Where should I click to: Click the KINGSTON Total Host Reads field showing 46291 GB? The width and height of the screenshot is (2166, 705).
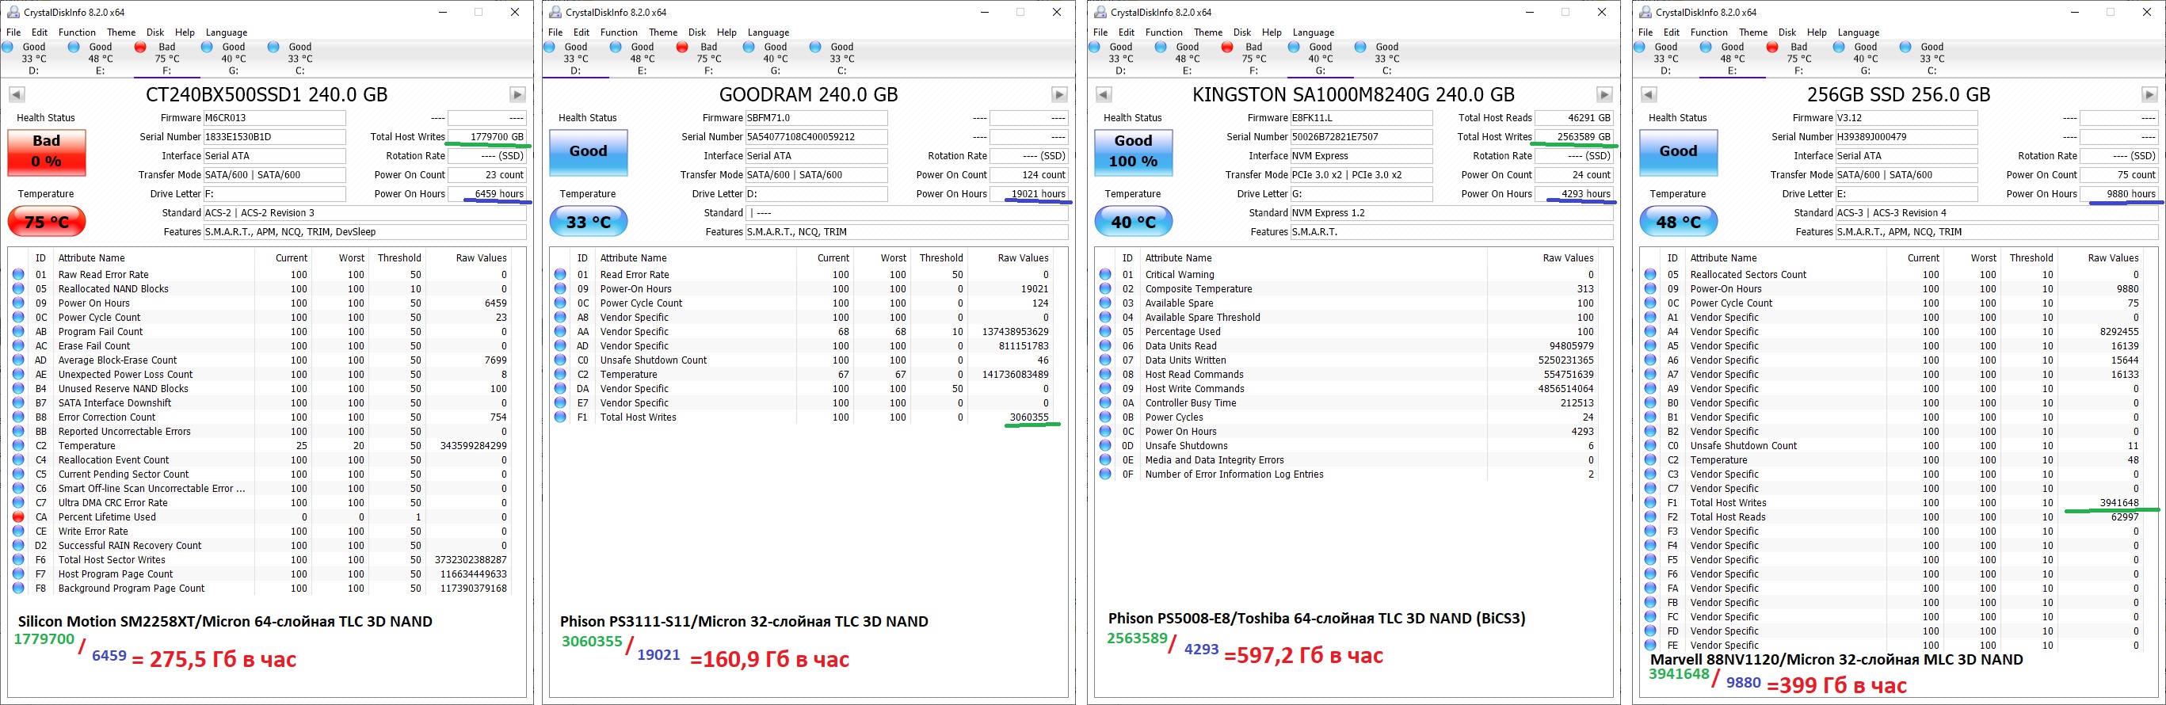coord(1574,118)
